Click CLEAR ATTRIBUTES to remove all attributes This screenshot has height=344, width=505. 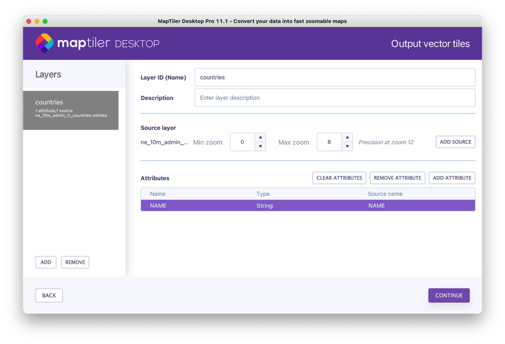(x=339, y=178)
